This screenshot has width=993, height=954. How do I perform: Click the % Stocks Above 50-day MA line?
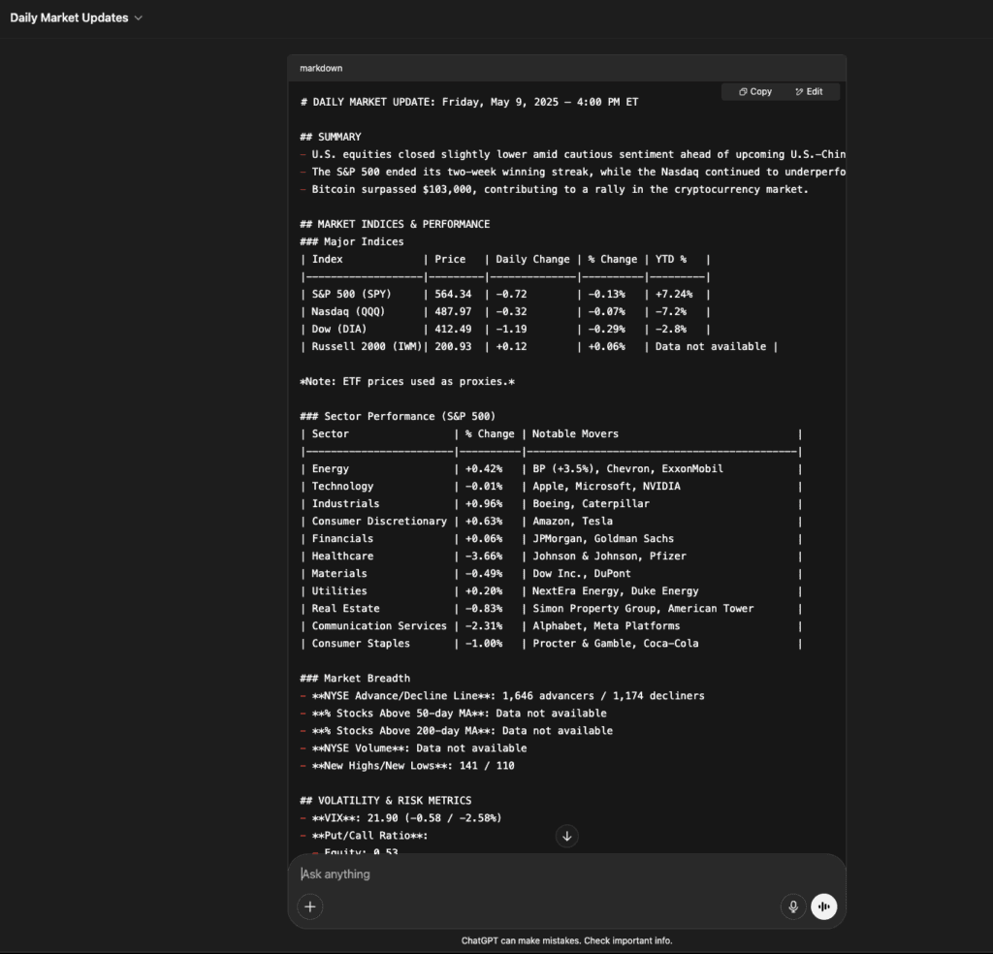pyautogui.click(x=454, y=714)
